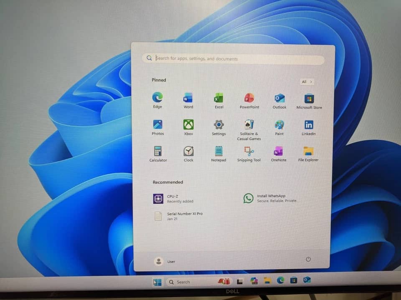Viewport: 401px width, 300px height.
Task: Launch Edge from the taskbar
Action: [281, 280]
